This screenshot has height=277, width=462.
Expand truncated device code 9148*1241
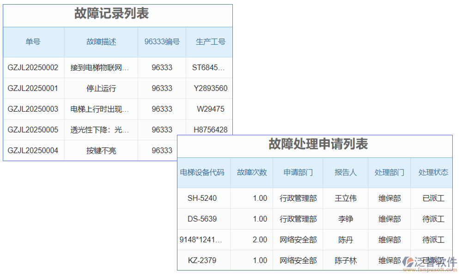tap(203, 240)
